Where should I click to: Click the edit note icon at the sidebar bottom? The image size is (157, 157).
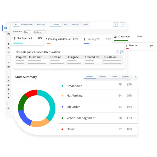click(9, 108)
